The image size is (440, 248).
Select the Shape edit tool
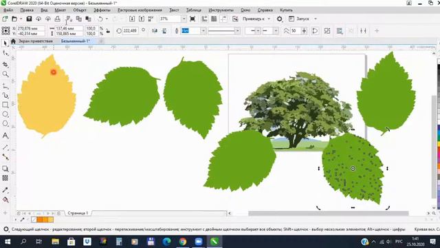[5, 53]
